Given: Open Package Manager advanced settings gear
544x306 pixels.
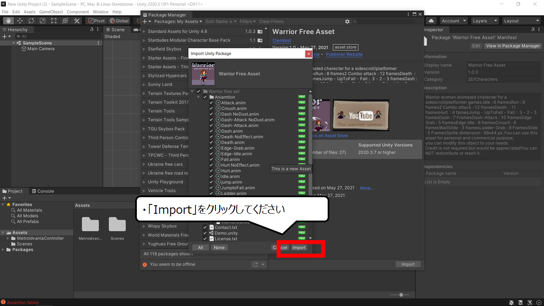Looking at the screenshot, I should (x=347, y=22).
